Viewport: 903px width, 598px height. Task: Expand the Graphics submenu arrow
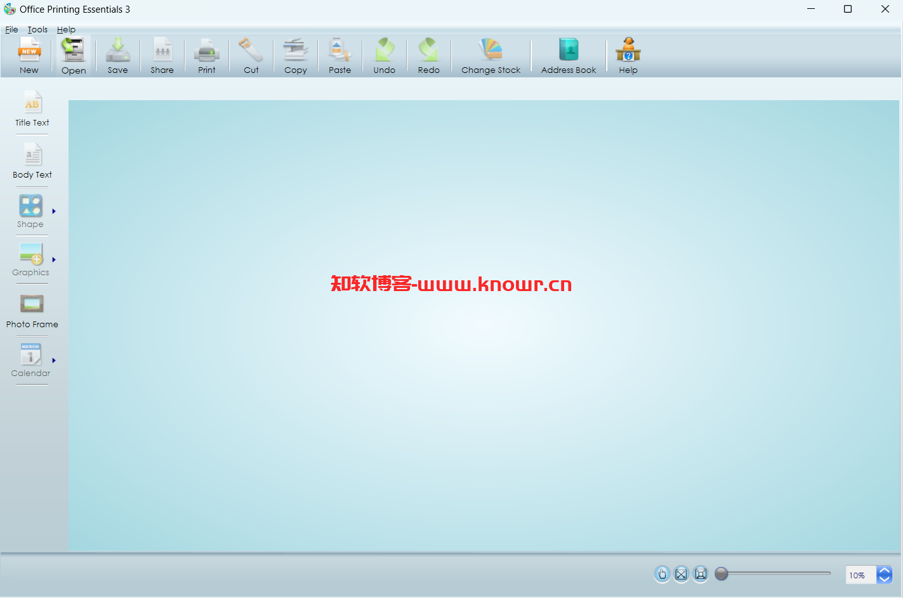click(54, 259)
